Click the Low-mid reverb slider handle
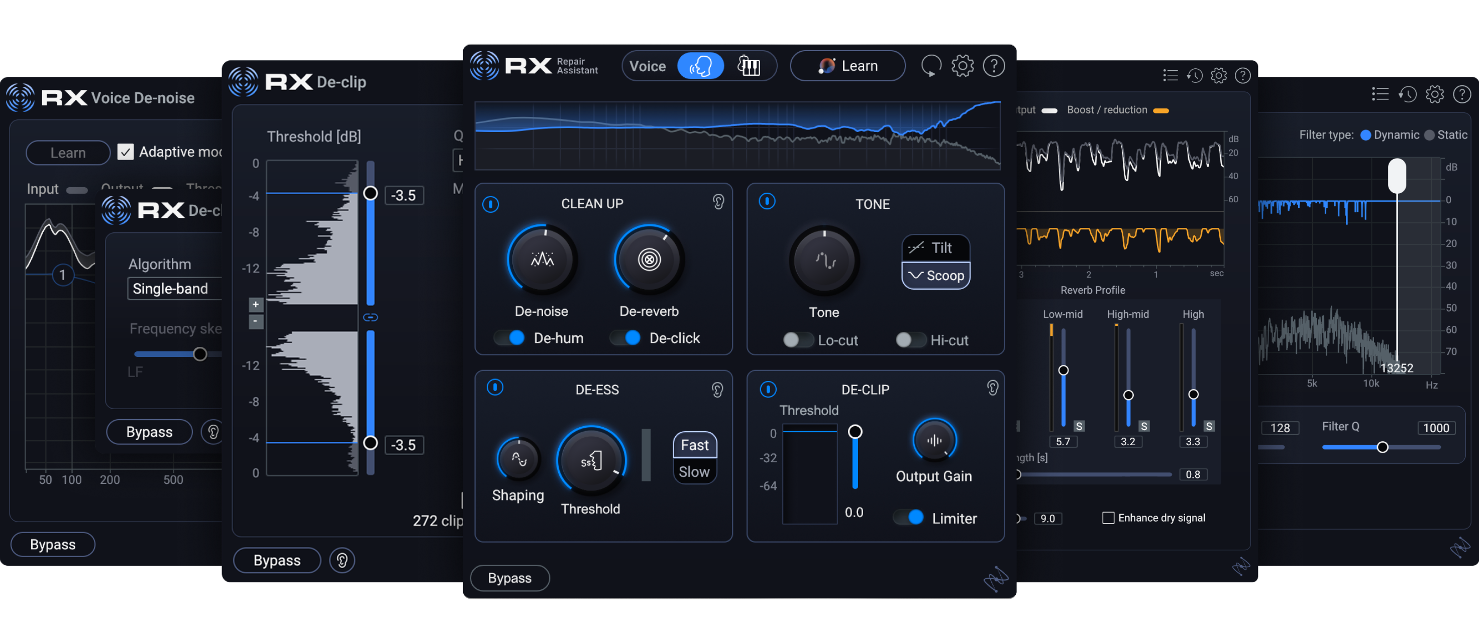The width and height of the screenshot is (1479, 643). pos(1064,370)
